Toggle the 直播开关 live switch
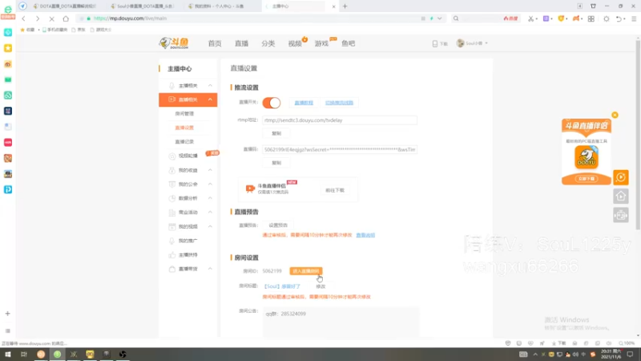 click(272, 103)
